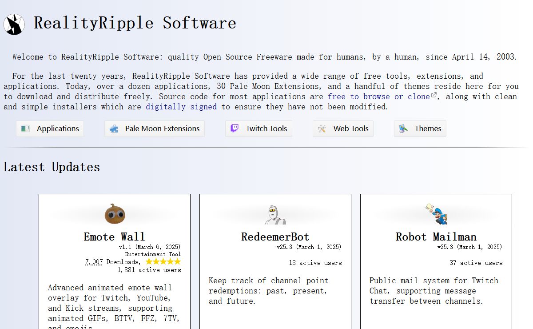
Task: Click the Robot Mailman character icon
Action: 436,214
